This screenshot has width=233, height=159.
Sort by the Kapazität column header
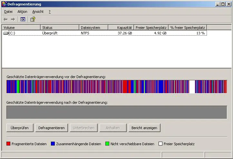(x=121, y=28)
